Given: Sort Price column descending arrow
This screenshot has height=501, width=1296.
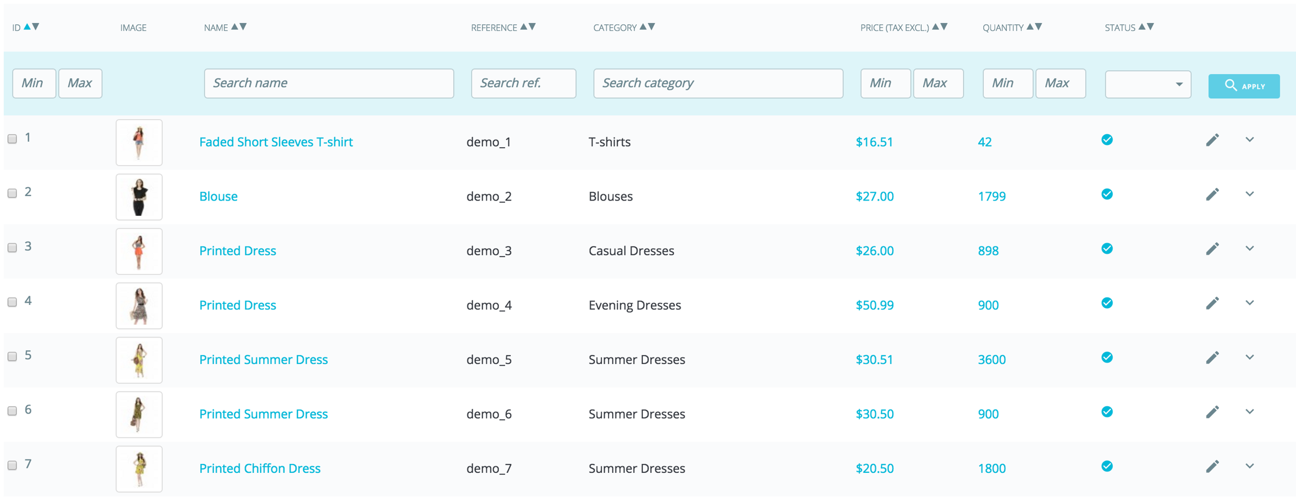Looking at the screenshot, I should (944, 26).
